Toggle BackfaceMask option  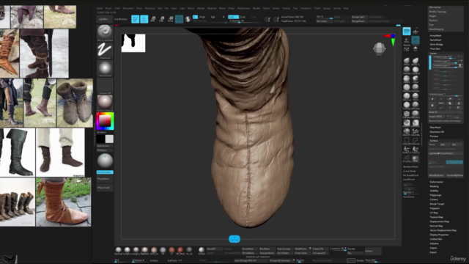[410, 166]
